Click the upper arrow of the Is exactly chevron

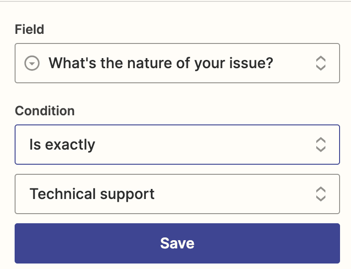pos(320,140)
